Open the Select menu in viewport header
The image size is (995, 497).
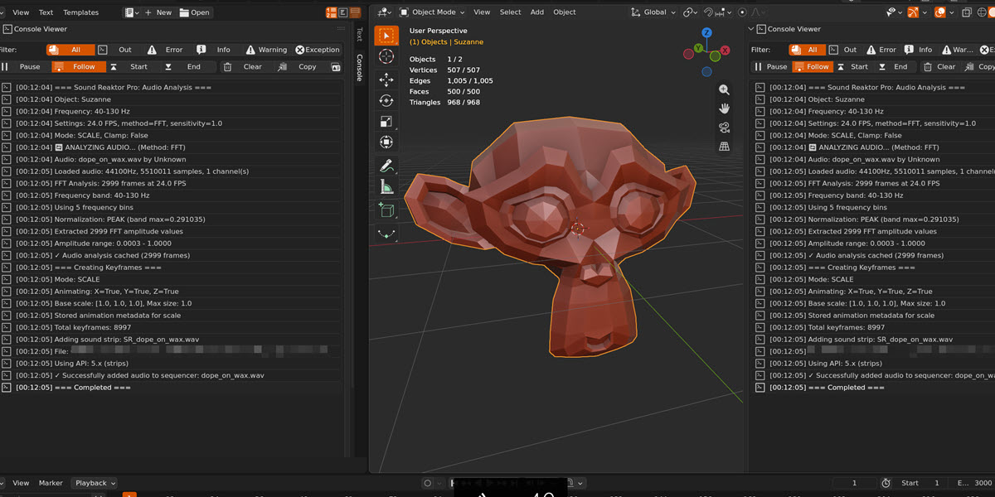tap(511, 12)
